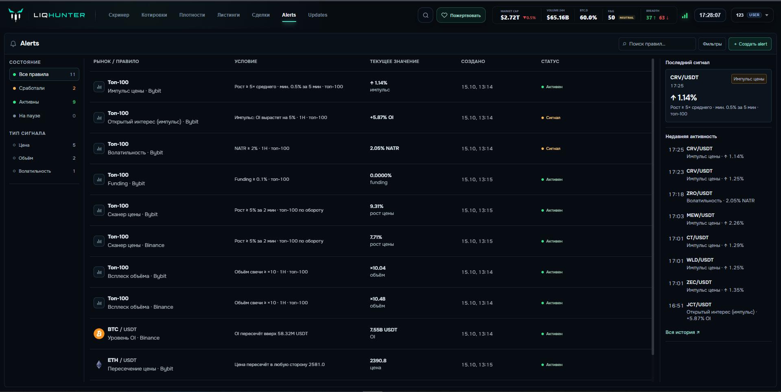
Task: Click the chart icon for Сканер цены · Binance rule
Action: 99,241
